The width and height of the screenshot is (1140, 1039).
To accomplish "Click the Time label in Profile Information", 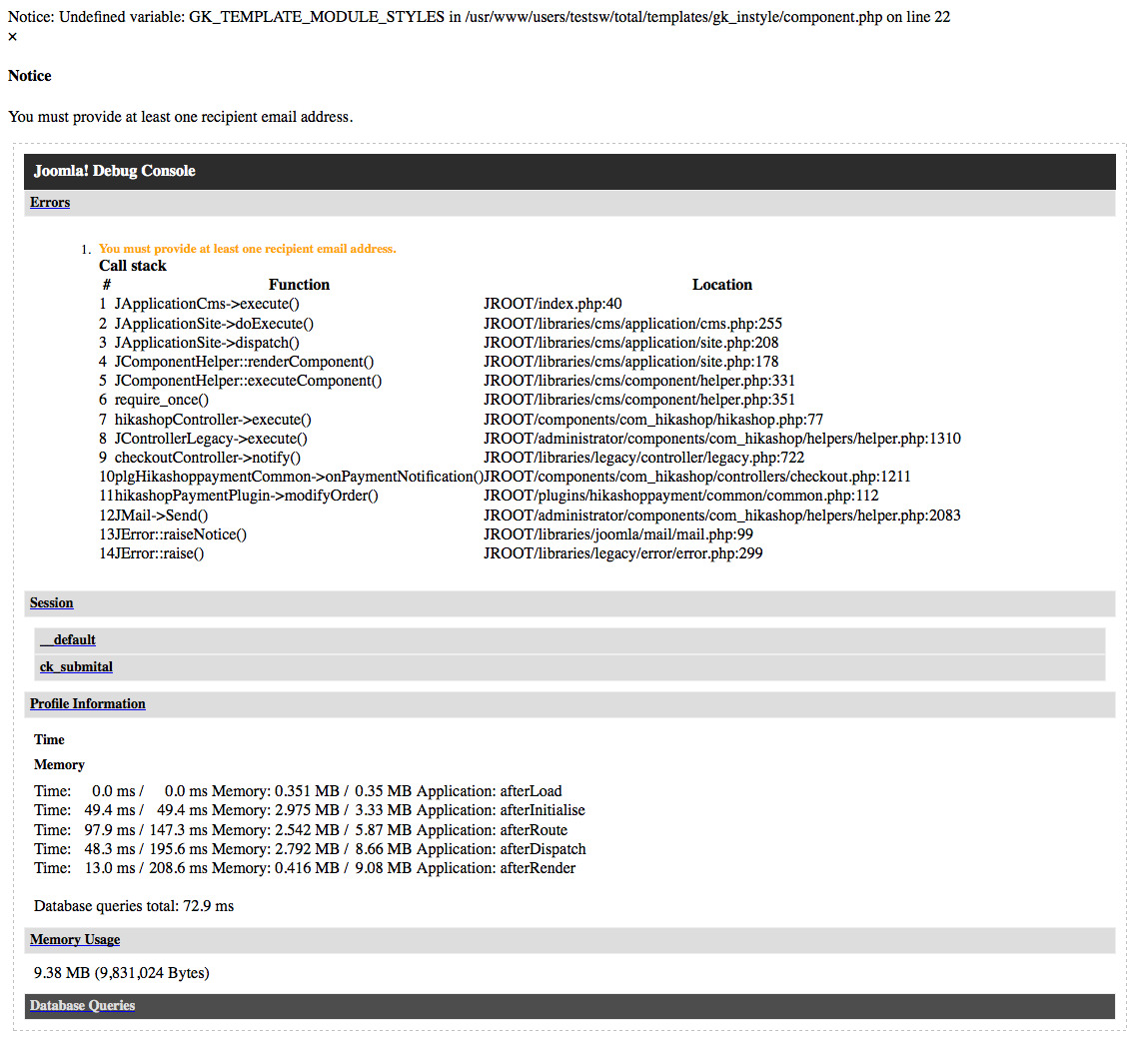I will pos(49,739).
